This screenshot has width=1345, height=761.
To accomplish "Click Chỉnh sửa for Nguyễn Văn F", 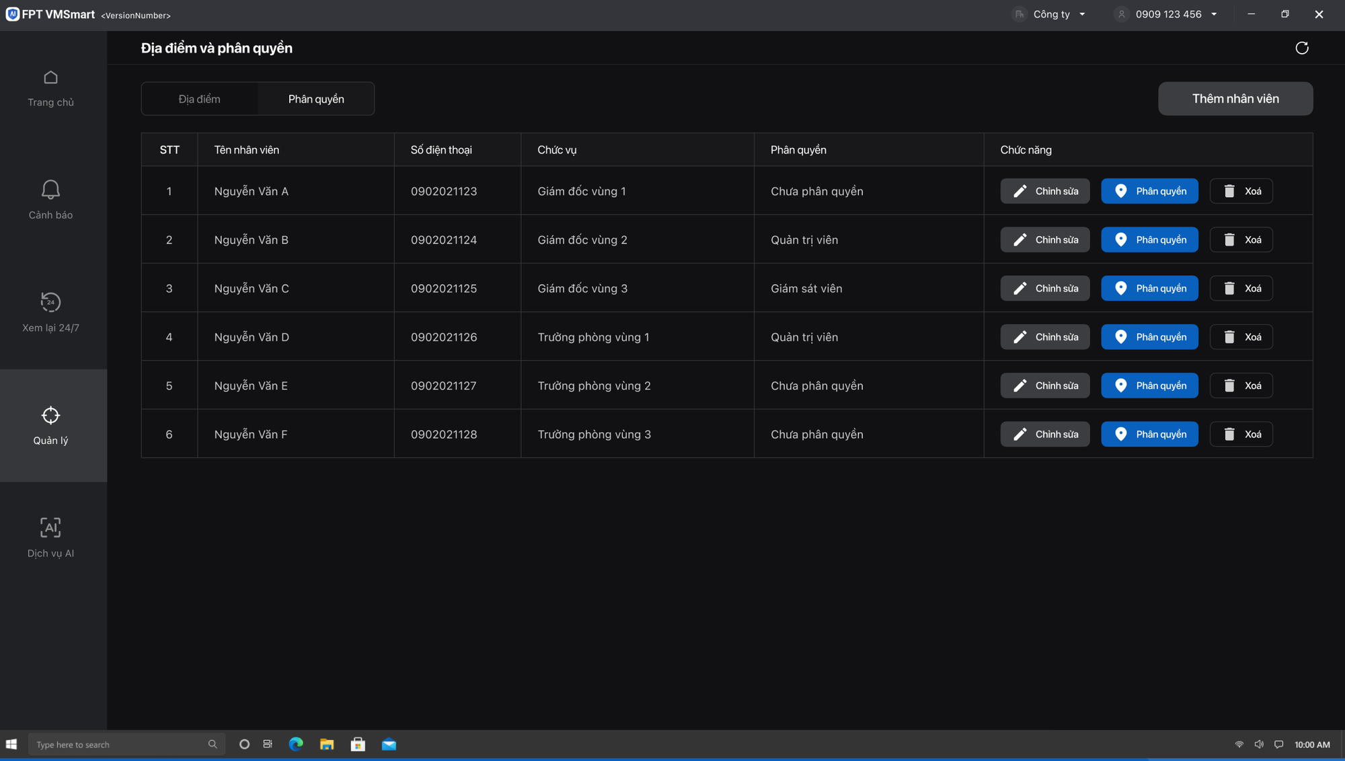I will click(1044, 434).
